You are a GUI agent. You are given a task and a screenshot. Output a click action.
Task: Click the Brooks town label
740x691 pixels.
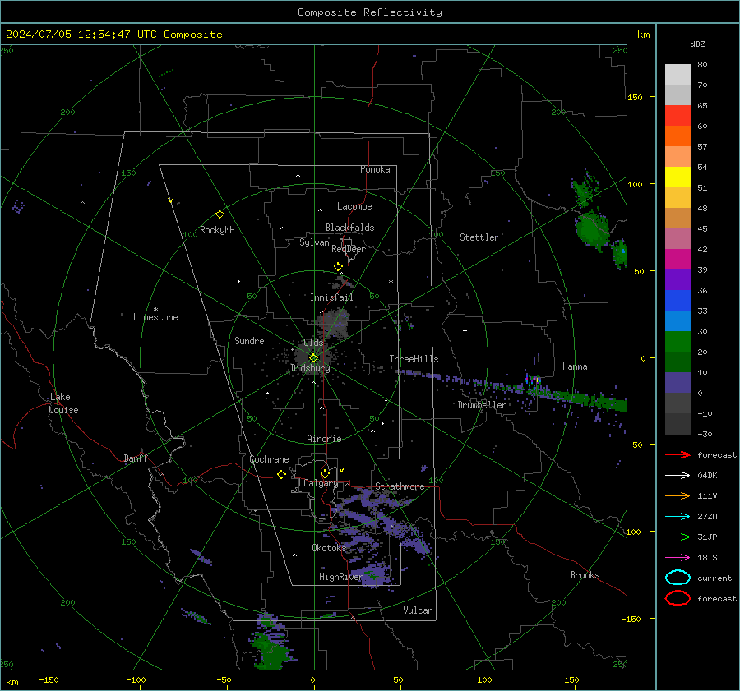(585, 575)
